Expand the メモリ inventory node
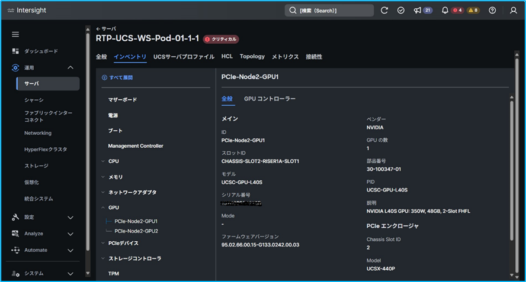Viewport: 526px width, 282px height. click(102, 177)
